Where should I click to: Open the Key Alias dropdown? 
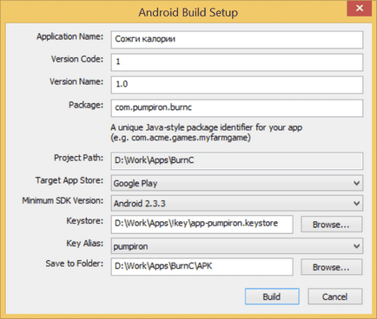point(236,246)
